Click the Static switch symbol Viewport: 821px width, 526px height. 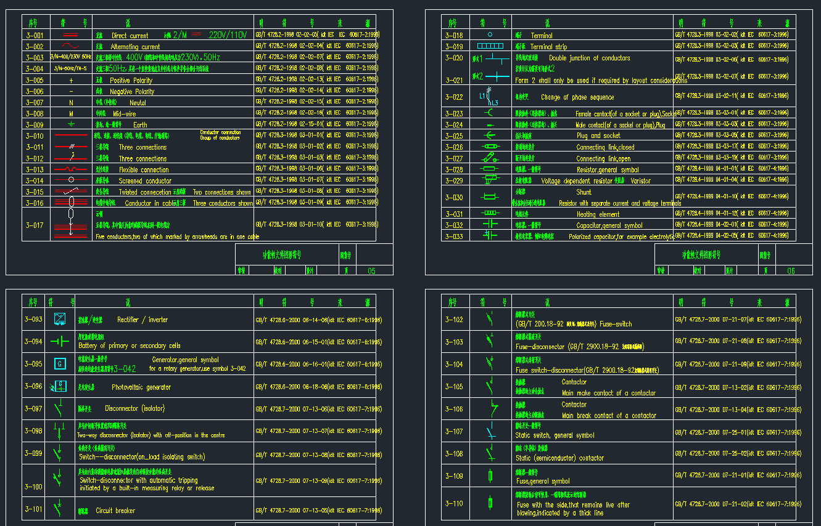(490, 431)
